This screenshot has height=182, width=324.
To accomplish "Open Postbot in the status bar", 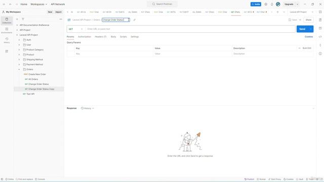I will point(249,179).
